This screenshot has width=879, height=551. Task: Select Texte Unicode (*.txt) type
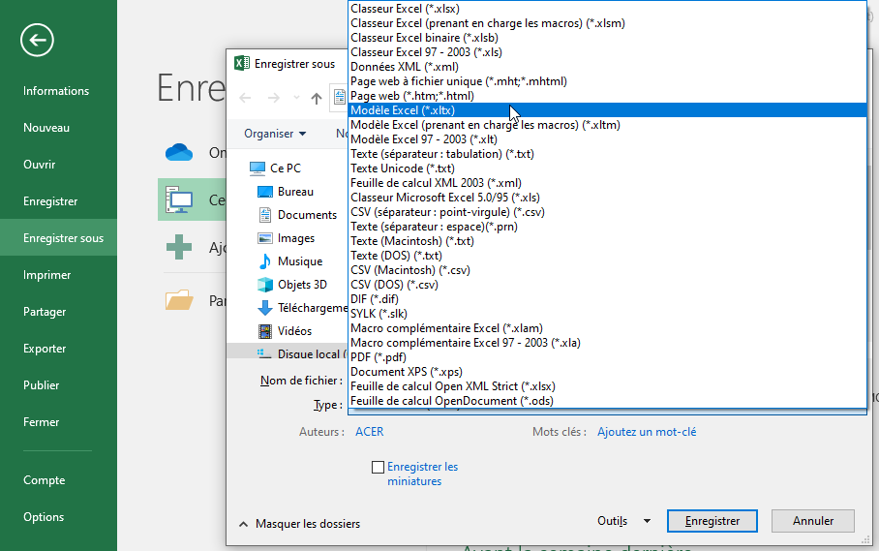(607, 168)
